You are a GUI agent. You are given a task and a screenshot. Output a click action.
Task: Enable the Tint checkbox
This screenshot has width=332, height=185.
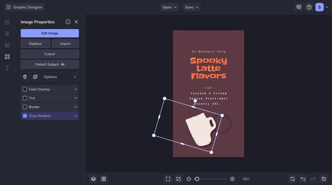point(25,98)
